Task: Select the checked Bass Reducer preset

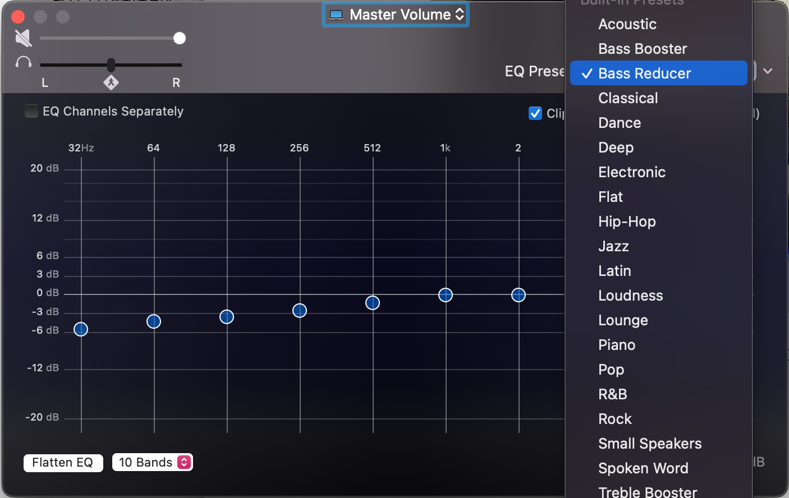Action: tap(658, 73)
